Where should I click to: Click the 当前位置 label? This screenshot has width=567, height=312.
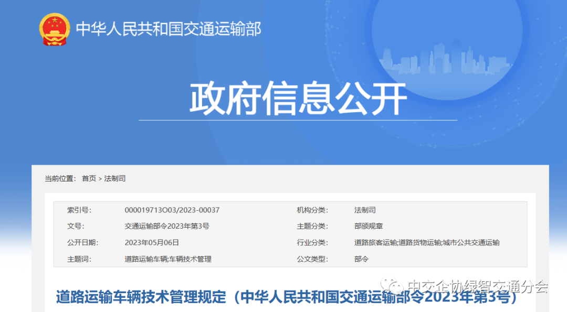tap(60, 179)
